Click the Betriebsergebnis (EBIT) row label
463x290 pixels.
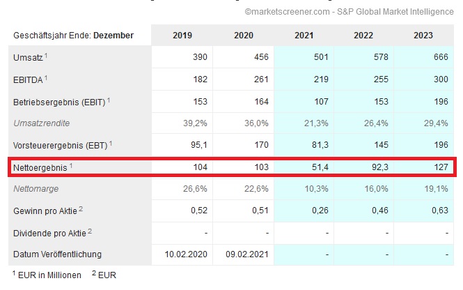(x=58, y=102)
